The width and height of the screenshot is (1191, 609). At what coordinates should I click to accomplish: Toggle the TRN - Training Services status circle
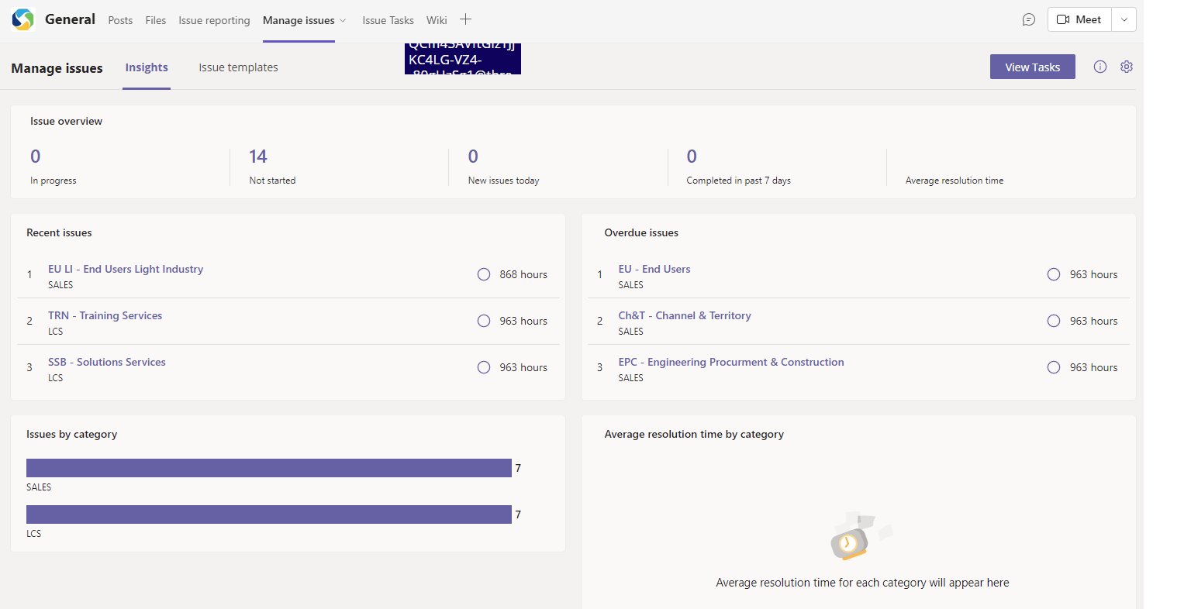pos(484,321)
